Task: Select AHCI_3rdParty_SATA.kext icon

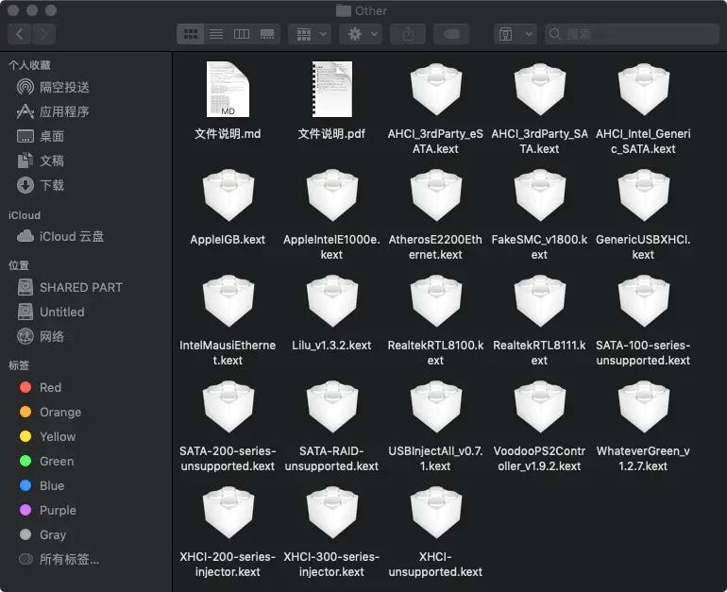Action: click(x=540, y=90)
